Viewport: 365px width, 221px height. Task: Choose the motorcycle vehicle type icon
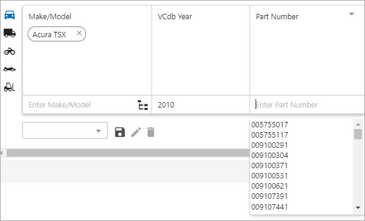point(10,51)
